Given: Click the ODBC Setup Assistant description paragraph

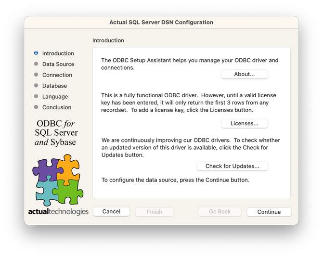Looking at the screenshot, I should click(x=190, y=64).
